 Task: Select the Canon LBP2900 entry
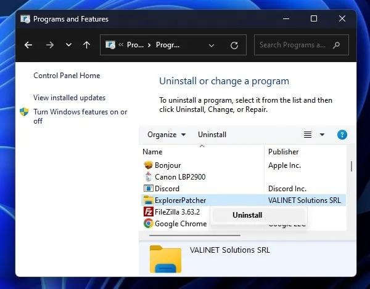pos(244,177)
